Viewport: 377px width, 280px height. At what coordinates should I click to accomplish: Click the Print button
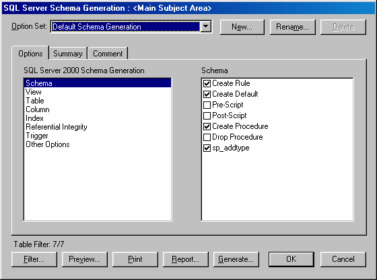tap(135, 259)
